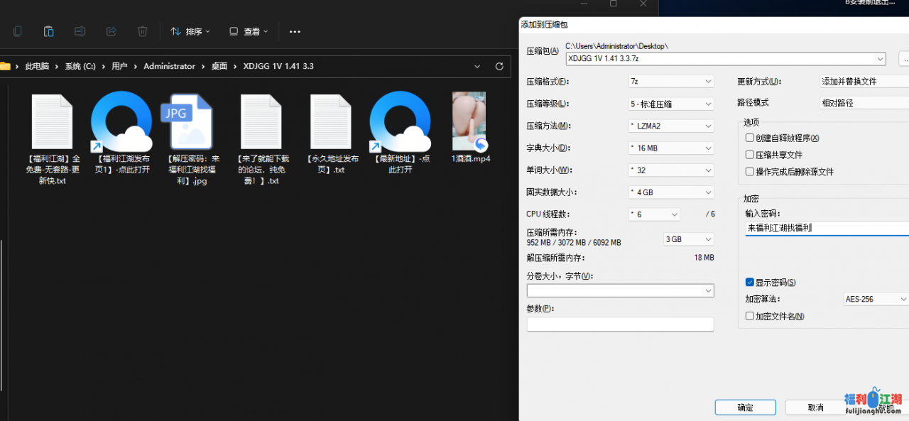This screenshot has width=909, height=421.
Task: Select the Copy icon in Explorer toolbar
Action: coord(18,31)
